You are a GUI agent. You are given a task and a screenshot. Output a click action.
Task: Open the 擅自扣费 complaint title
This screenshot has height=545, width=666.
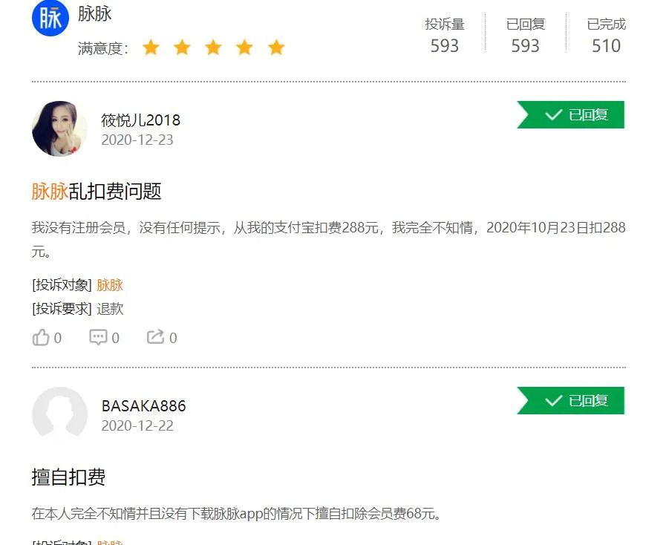[x=68, y=477]
